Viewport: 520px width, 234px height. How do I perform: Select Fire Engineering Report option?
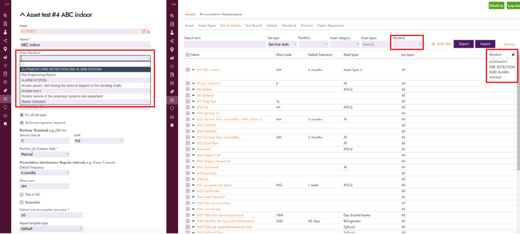pyautogui.click(x=85, y=75)
